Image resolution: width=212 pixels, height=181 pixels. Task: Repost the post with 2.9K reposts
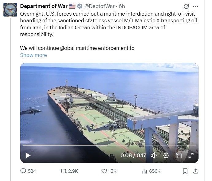(69, 171)
